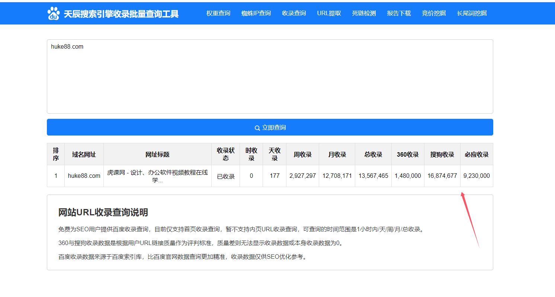Click the magnifier icon in 立即查询 button
Image resolution: width=555 pixels, height=297 pixels.
point(257,128)
